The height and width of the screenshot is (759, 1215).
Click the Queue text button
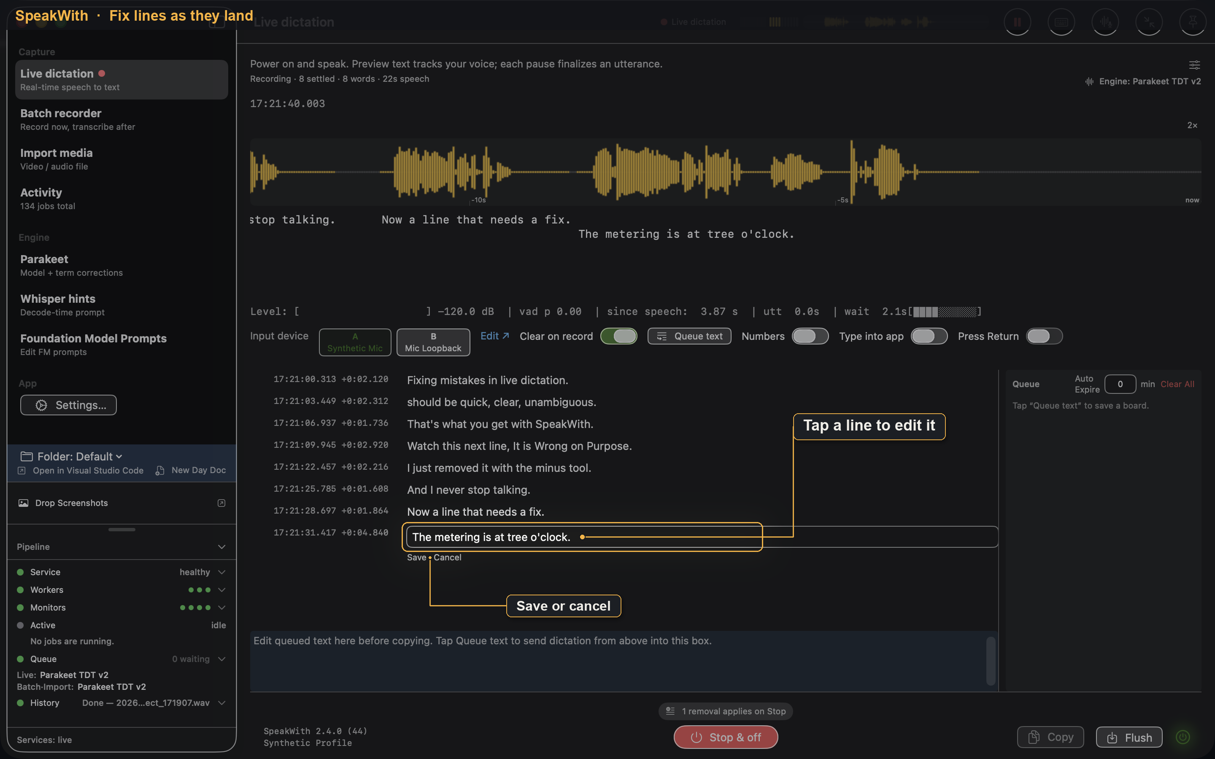pos(689,336)
